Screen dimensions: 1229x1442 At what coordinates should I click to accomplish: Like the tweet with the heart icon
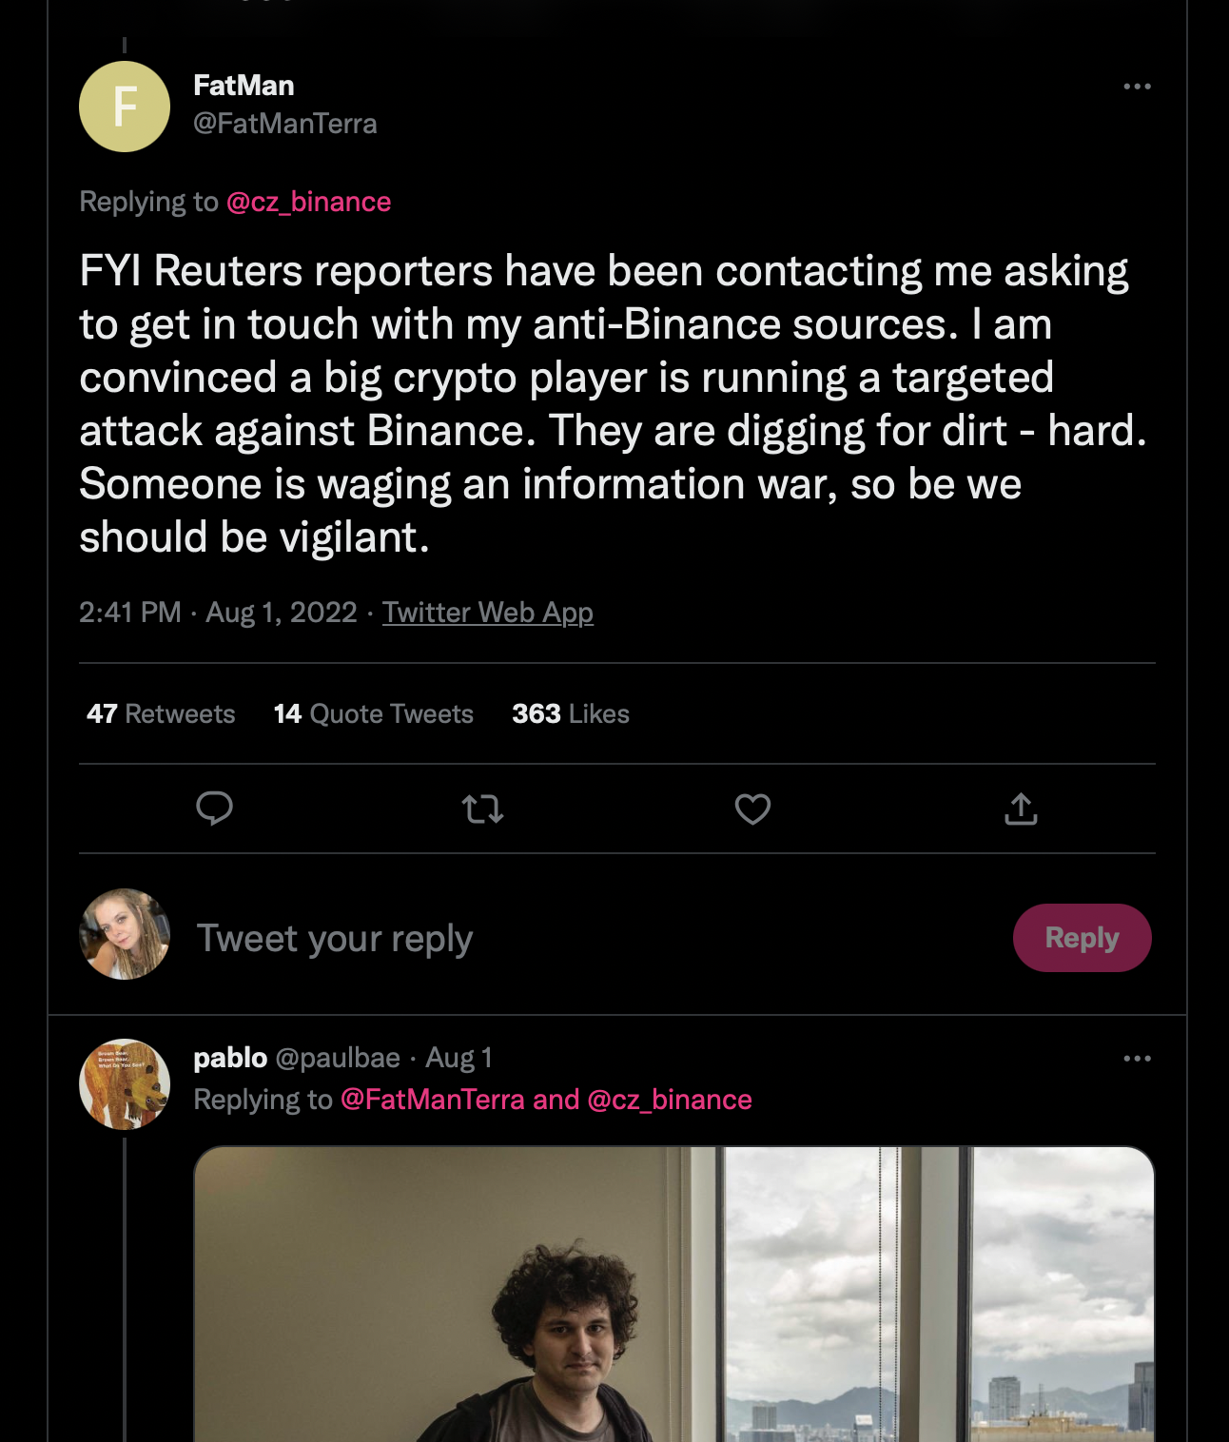pos(752,809)
